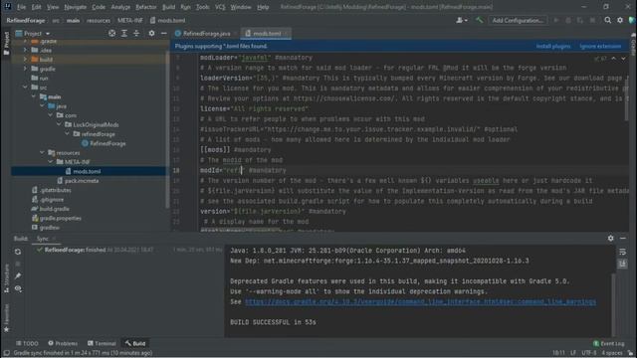
Task: Expand the .idea folder
Action: (x=25, y=50)
